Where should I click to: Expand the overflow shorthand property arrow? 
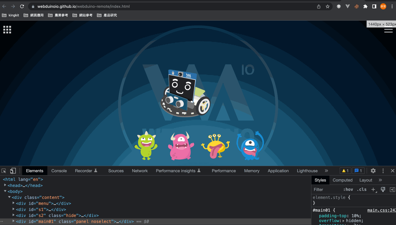pos(343,221)
